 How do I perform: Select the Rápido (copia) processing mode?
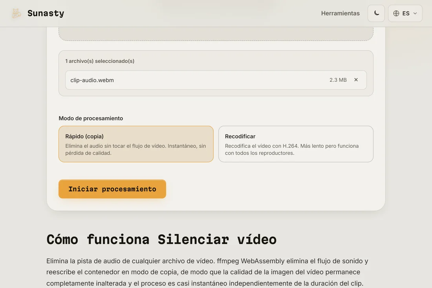click(136, 144)
